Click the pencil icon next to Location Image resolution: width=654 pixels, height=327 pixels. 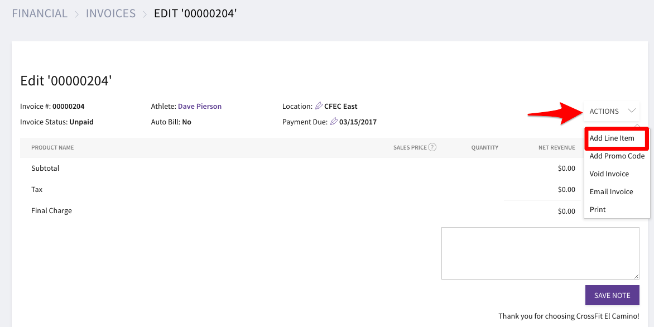click(x=319, y=106)
